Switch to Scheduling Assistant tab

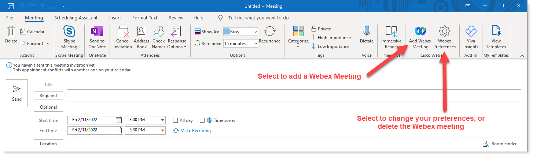pyautogui.click(x=76, y=18)
